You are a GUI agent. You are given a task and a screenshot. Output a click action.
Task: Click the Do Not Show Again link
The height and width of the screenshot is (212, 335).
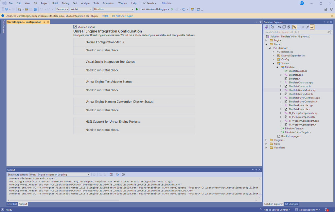click(x=122, y=16)
